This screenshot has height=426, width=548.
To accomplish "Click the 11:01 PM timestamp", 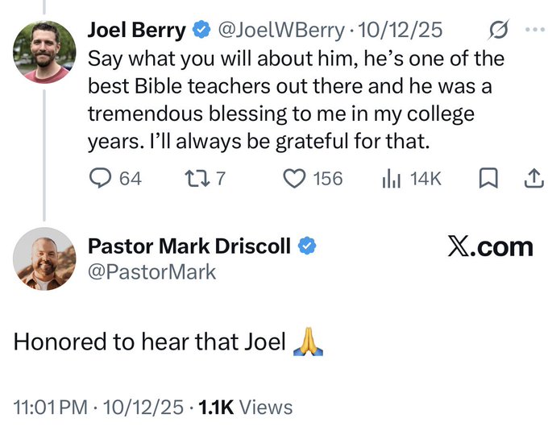I will (51, 407).
